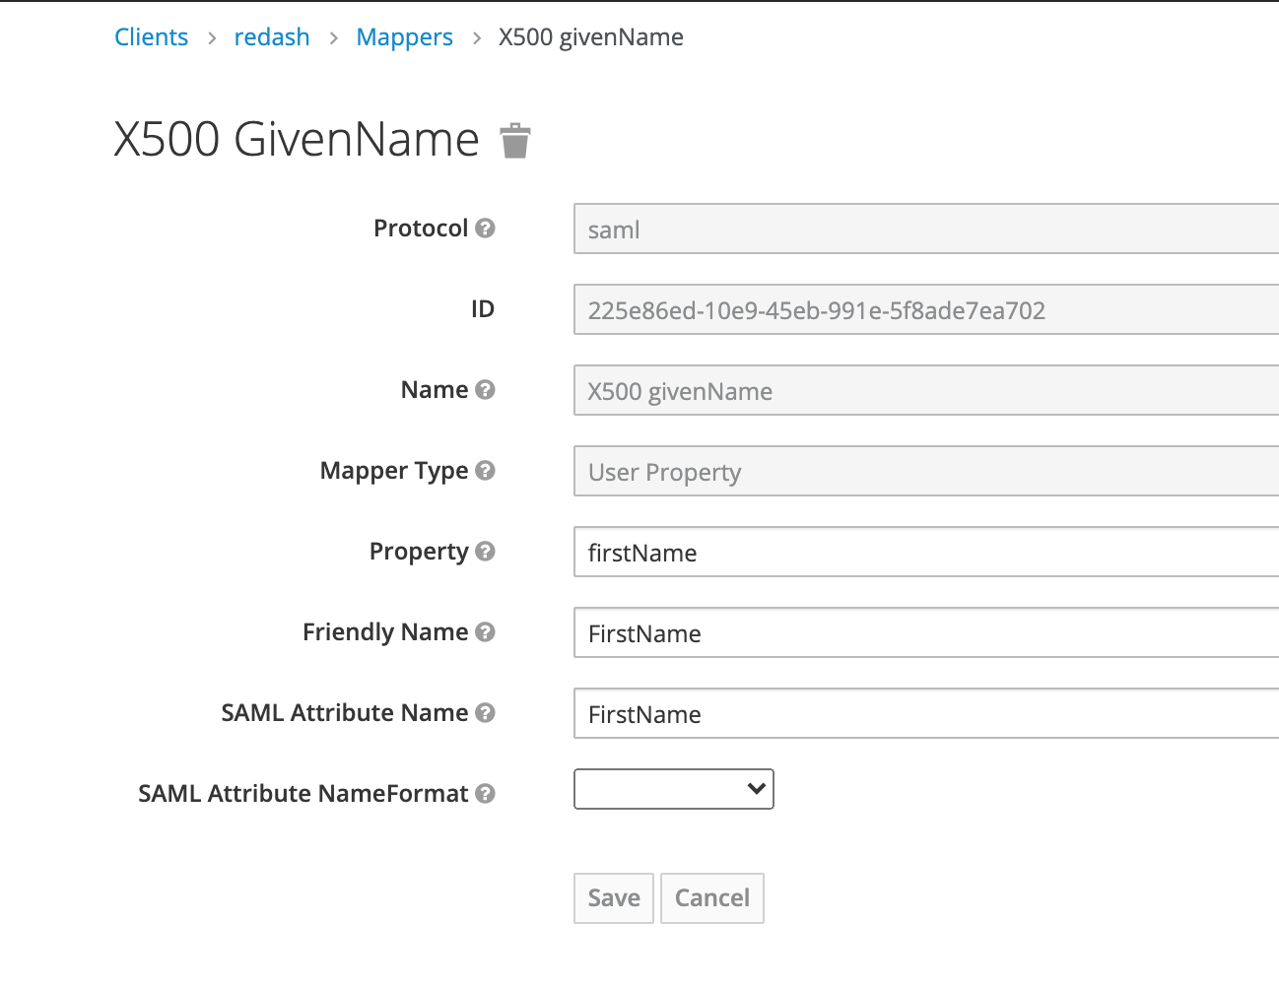Show help tooltip for Protocol
Image resolution: width=1279 pixels, height=987 pixels.
click(485, 228)
